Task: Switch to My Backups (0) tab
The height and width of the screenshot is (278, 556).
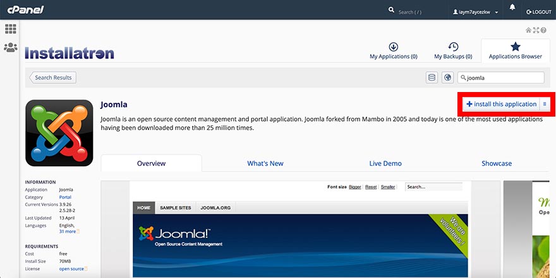Action: point(453,51)
